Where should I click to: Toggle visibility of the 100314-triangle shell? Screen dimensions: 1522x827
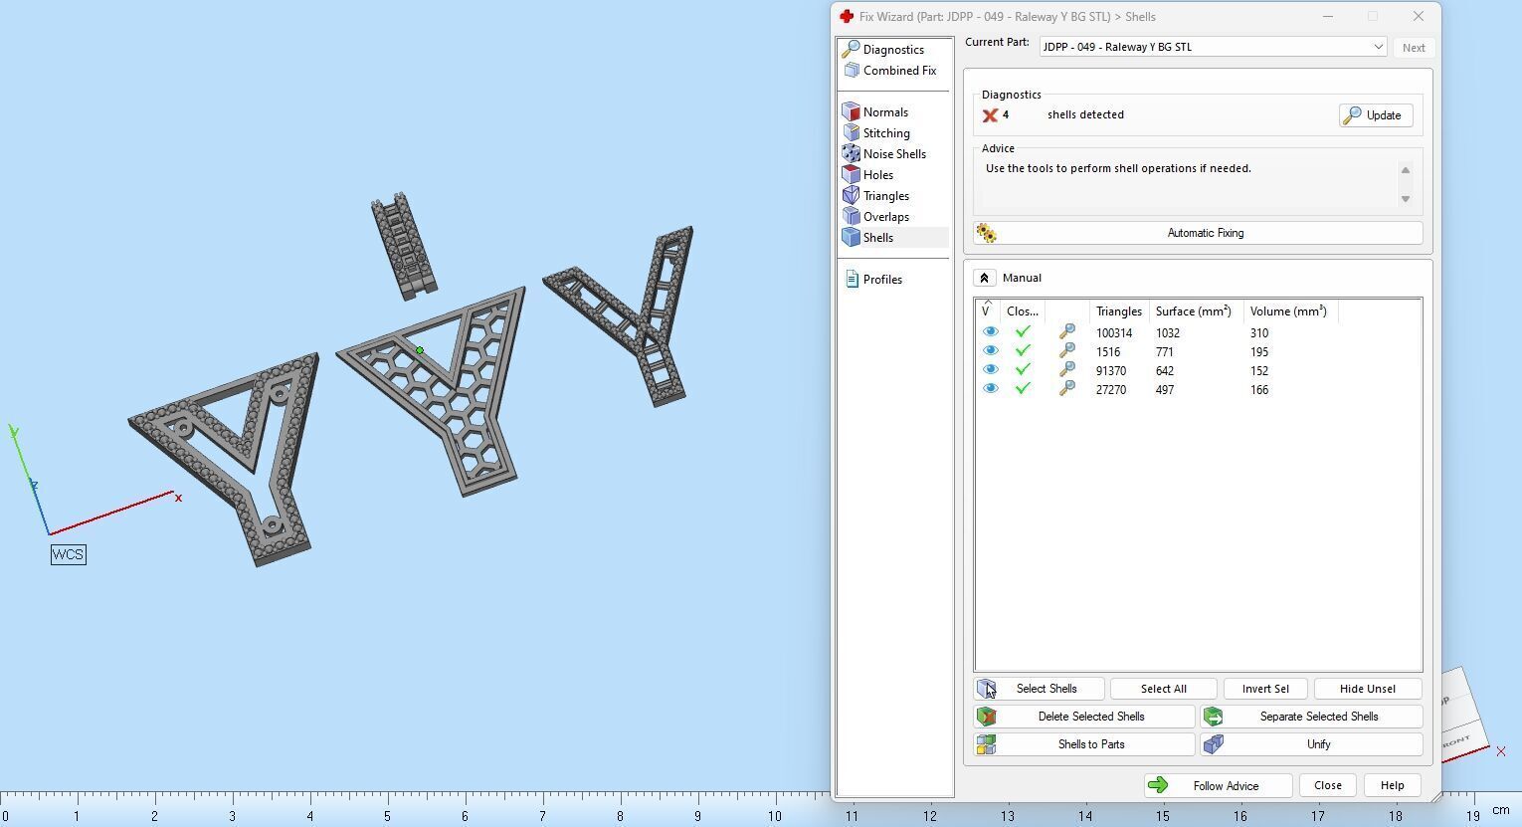pos(990,332)
